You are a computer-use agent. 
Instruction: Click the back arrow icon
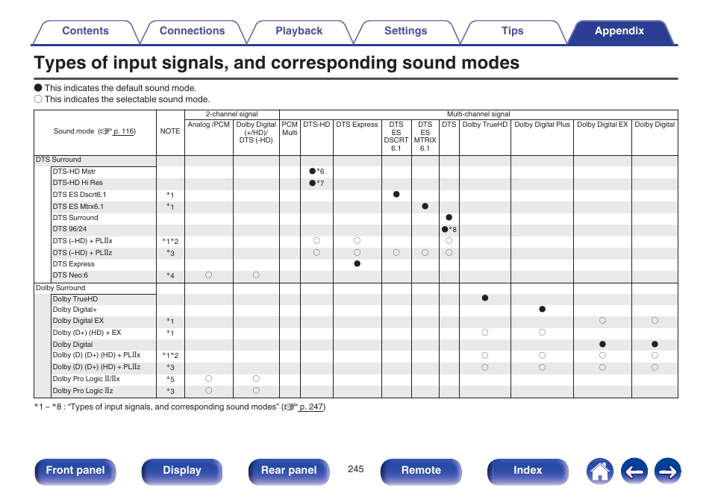pos(634,471)
